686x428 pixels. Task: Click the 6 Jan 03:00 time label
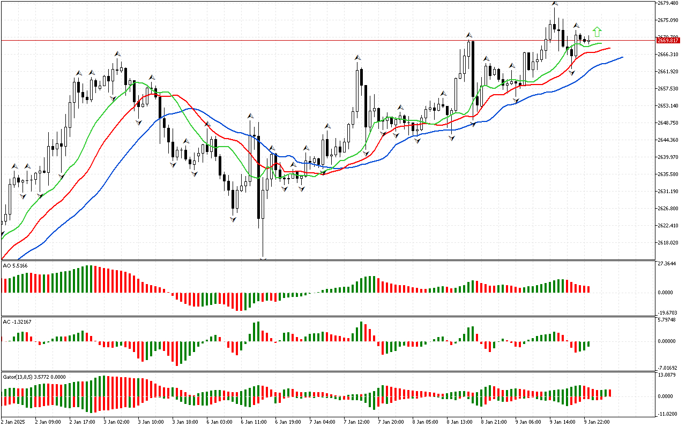coord(219,422)
